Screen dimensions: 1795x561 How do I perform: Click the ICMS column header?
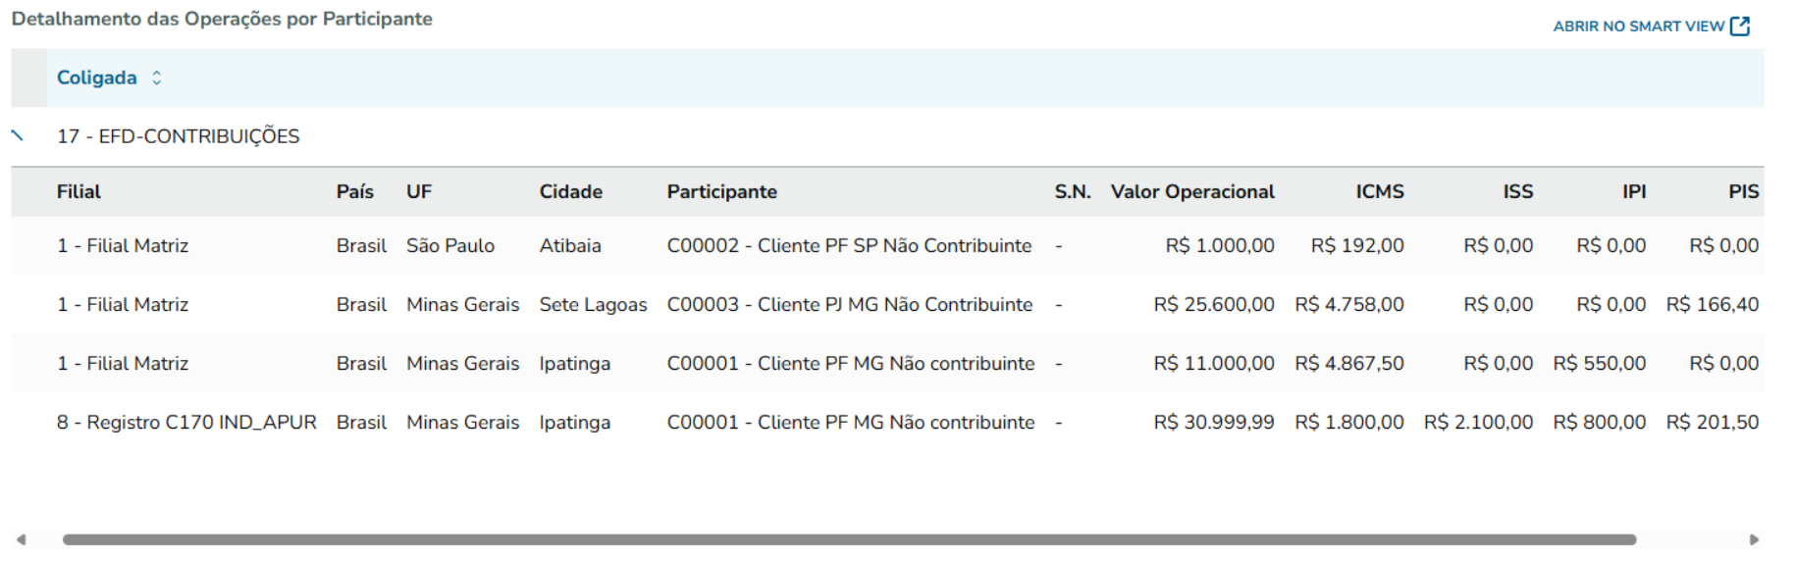[1379, 191]
